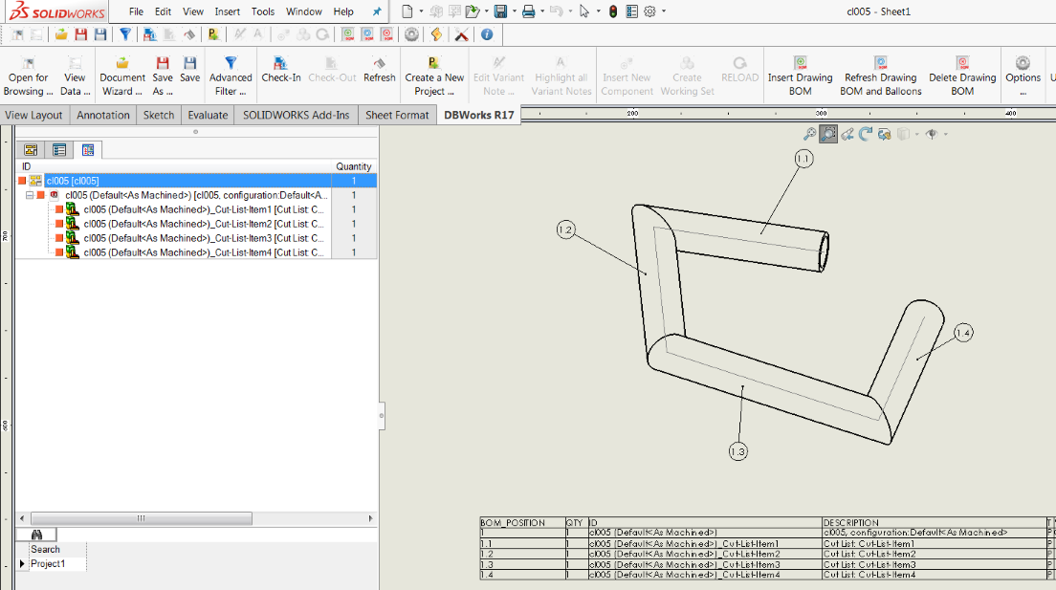Open the Print dropdown arrow
This screenshot has width=1056, height=590.
tap(542, 11)
